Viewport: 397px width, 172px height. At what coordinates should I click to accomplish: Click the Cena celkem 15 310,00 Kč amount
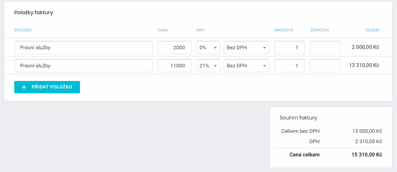367,155
